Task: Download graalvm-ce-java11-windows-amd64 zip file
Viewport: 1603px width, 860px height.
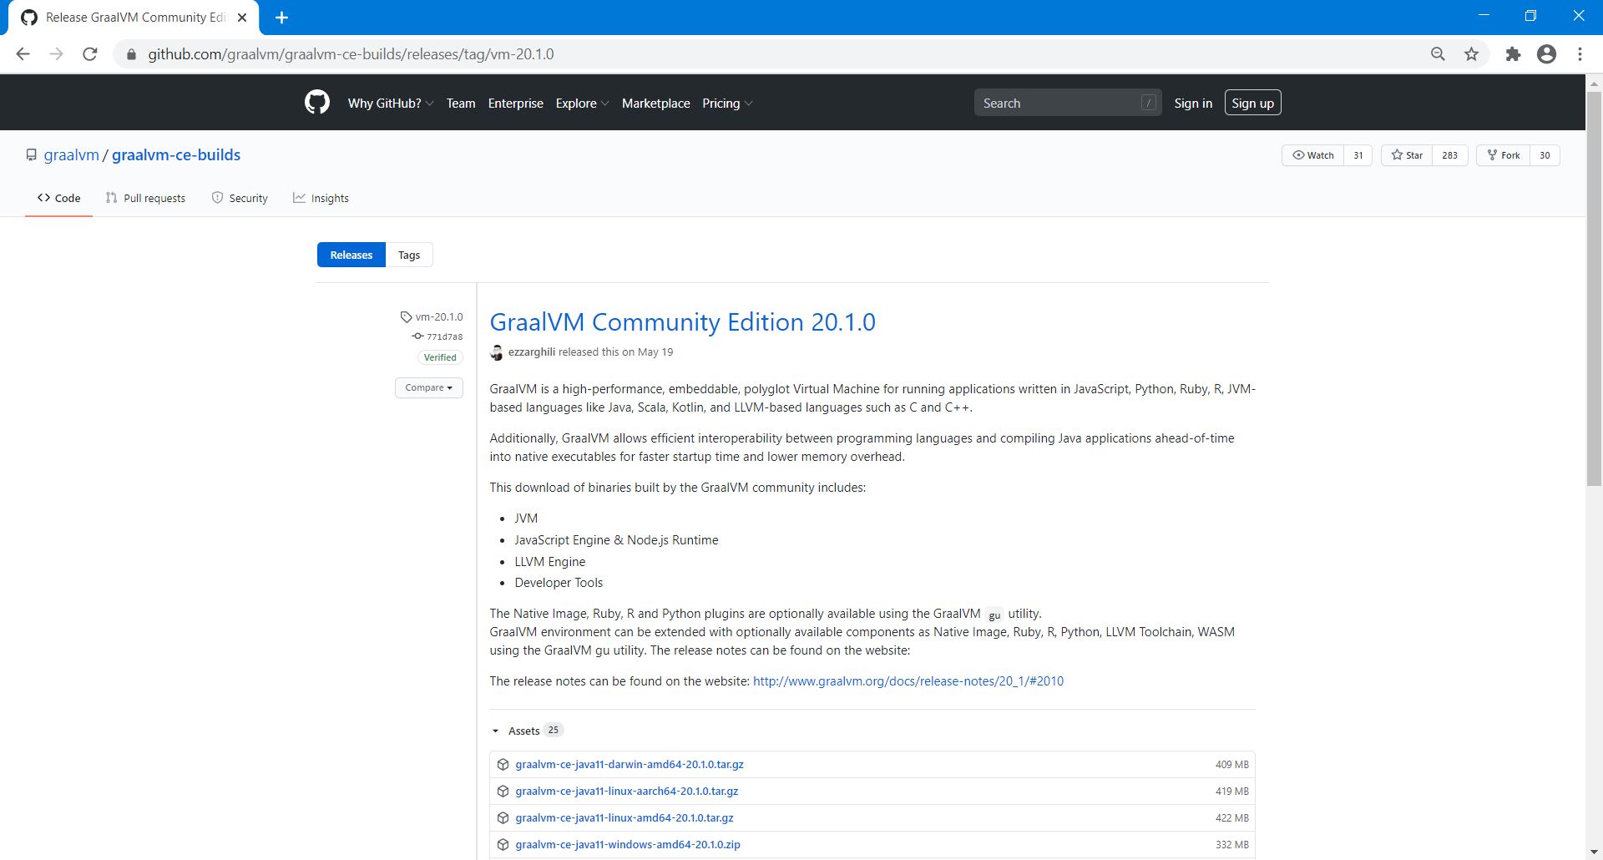Action: (627, 844)
